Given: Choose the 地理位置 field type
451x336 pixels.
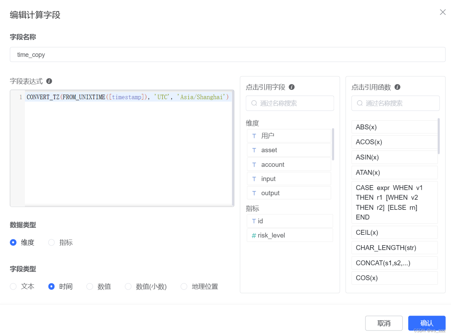Looking at the screenshot, I should (184, 286).
